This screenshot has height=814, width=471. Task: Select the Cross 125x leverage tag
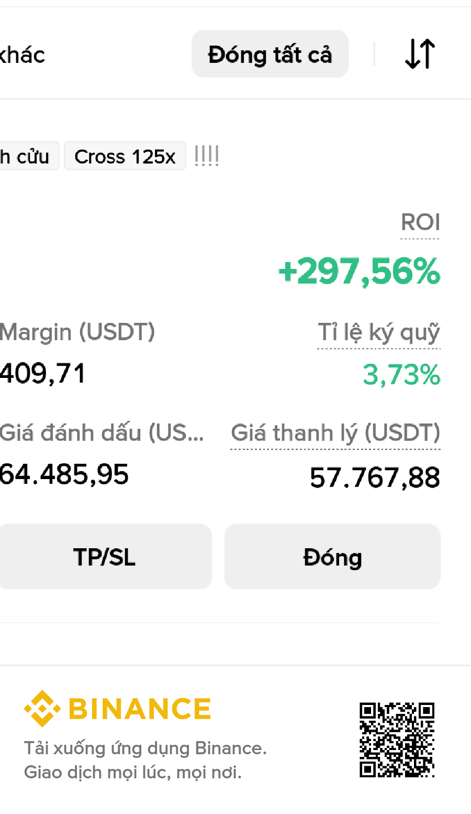click(x=125, y=156)
